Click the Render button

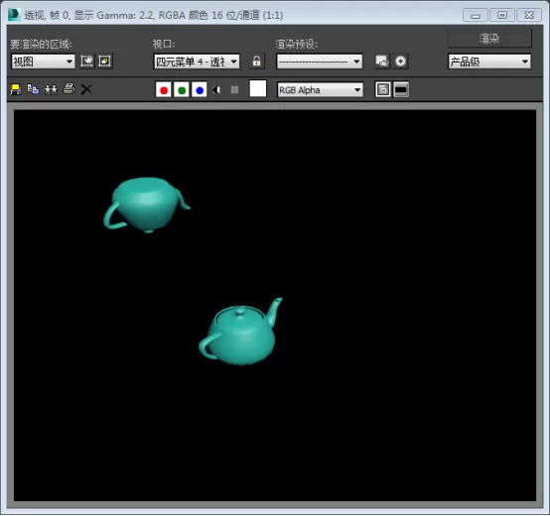pos(489,38)
